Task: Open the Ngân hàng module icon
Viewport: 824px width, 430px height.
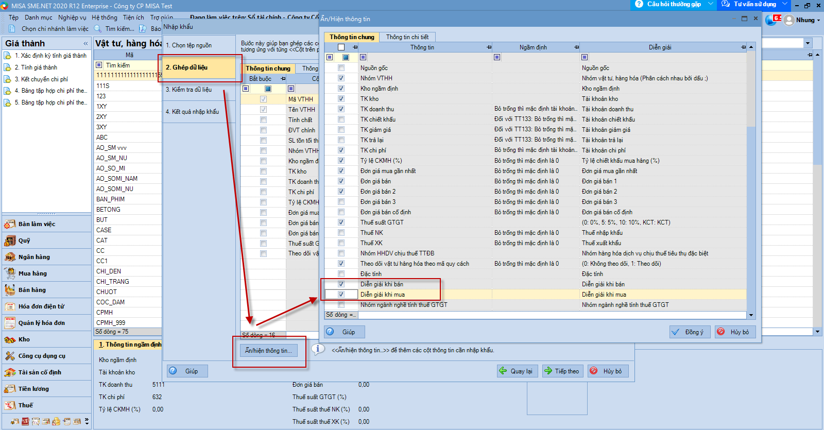Action: tap(10, 257)
